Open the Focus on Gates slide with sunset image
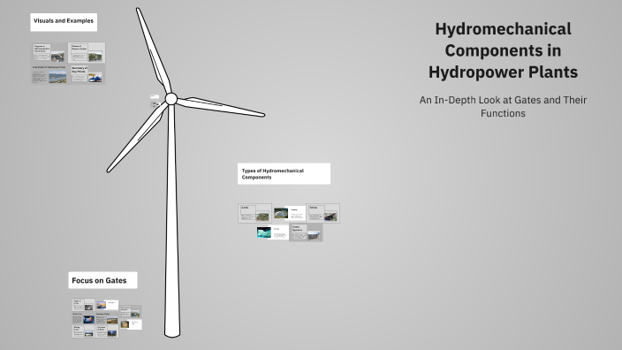The image size is (622, 350). point(107,305)
